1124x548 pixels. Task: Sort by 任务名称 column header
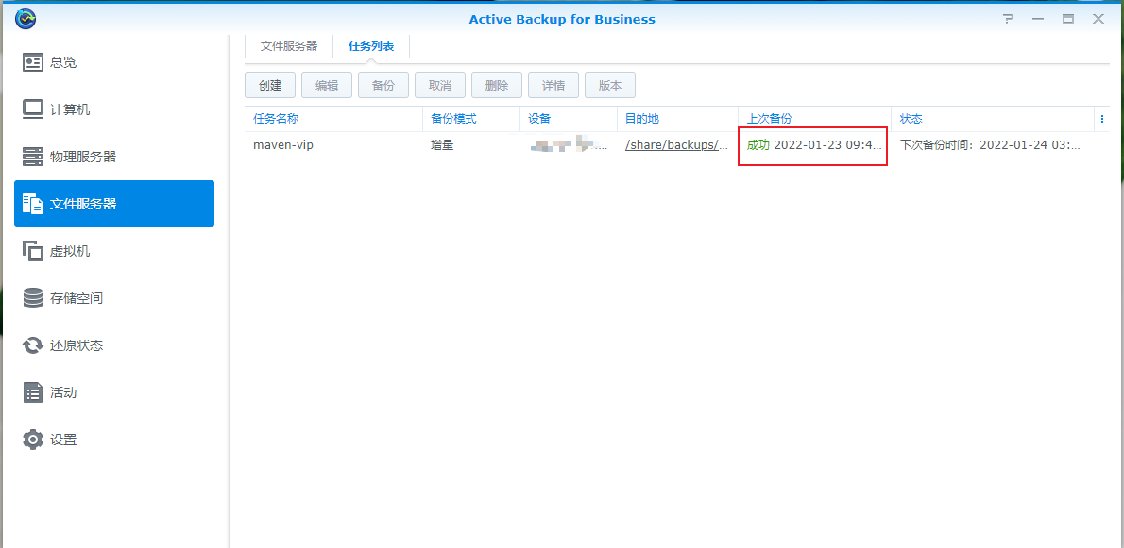[x=333, y=119]
